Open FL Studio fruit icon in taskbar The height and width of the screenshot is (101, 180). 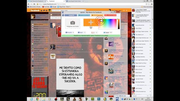coord(105,99)
